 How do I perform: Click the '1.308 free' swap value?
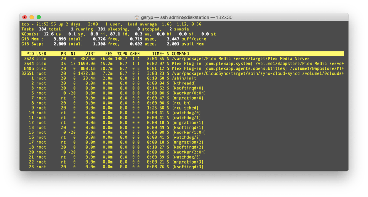[x=105, y=44]
